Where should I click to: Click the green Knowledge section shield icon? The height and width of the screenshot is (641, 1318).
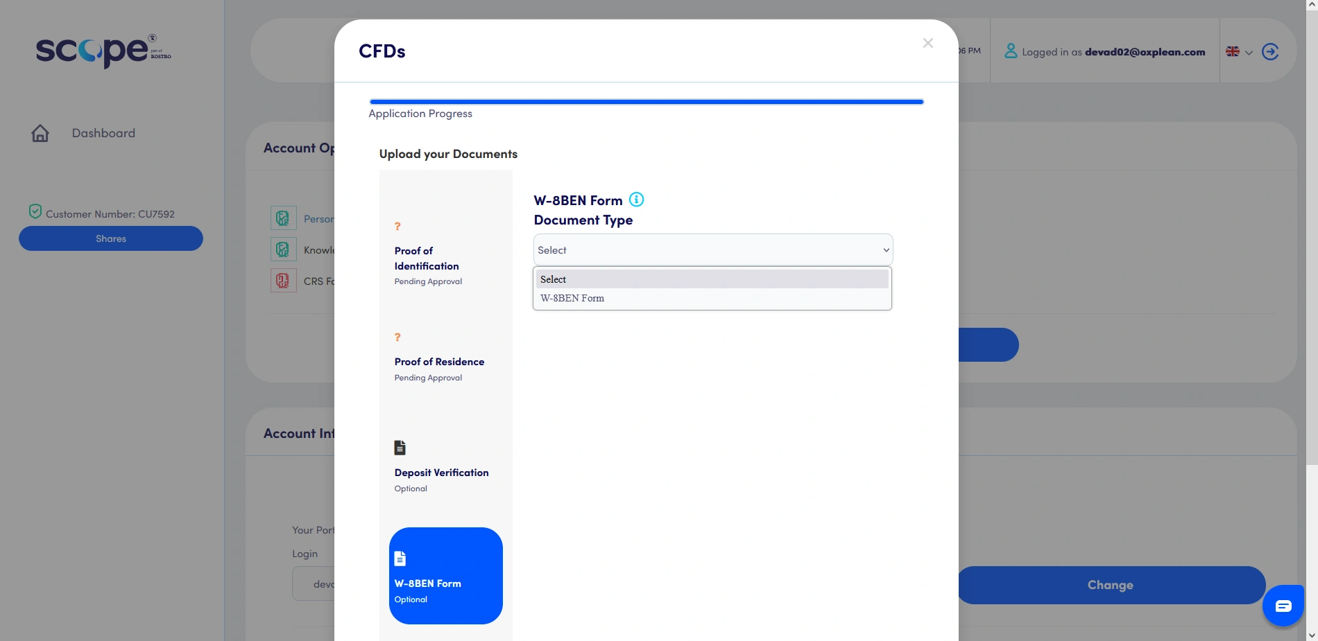(x=283, y=248)
